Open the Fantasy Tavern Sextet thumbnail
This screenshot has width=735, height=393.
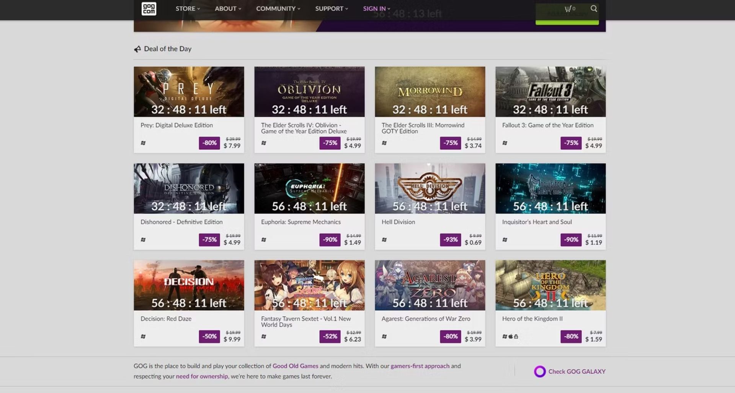coord(309,285)
